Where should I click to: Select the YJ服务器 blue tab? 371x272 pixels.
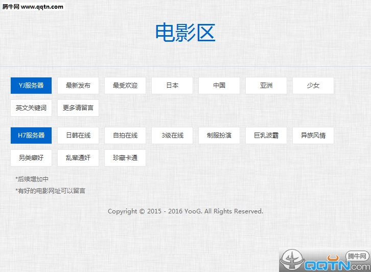click(31, 86)
